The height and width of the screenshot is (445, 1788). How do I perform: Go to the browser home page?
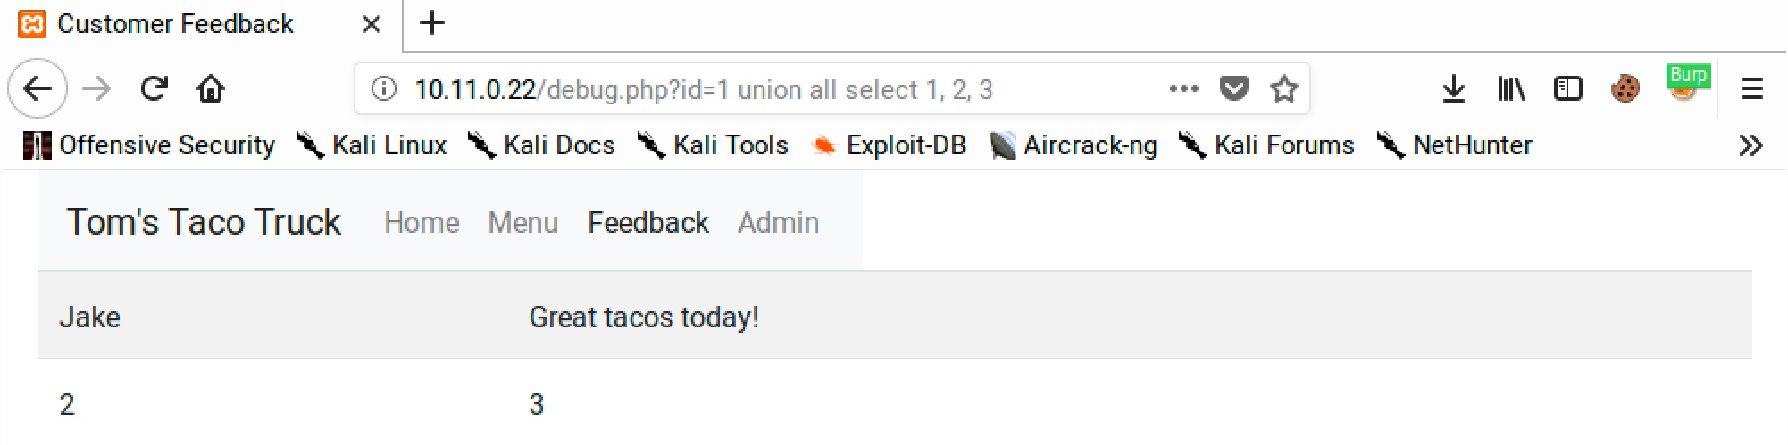click(211, 88)
